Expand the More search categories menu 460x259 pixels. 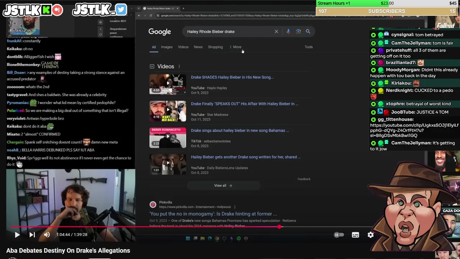(x=236, y=47)
